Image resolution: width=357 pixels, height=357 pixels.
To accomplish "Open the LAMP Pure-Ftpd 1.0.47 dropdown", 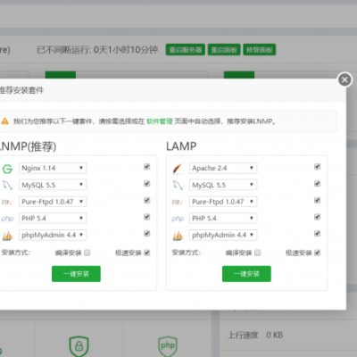I will [223, 202].
